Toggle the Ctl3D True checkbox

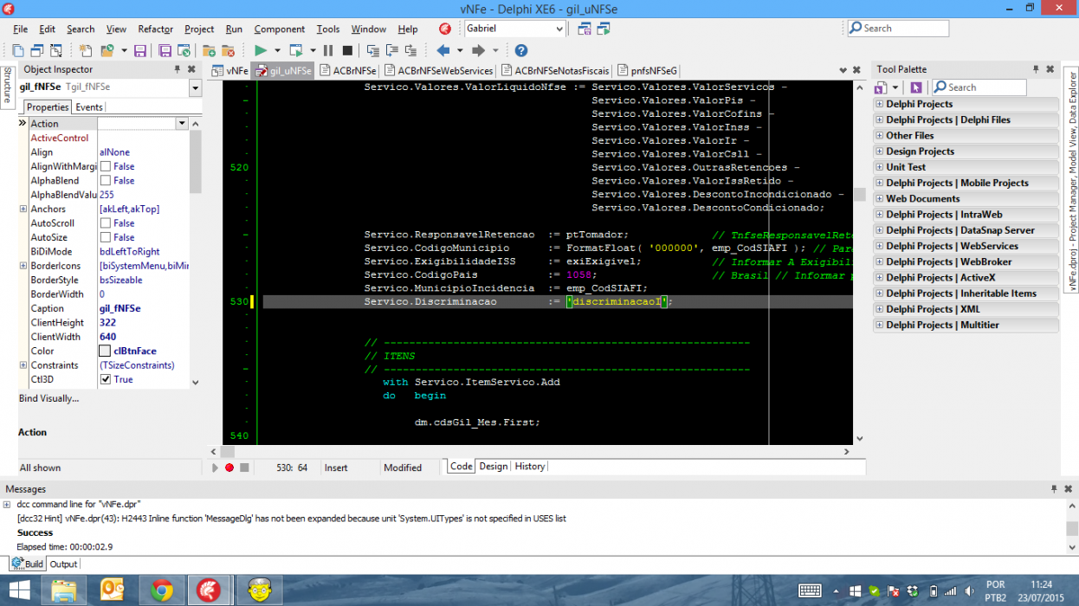tap(105, 379)
